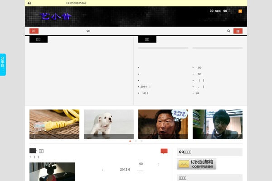Click the "4( )" list entry

(146, 93)
